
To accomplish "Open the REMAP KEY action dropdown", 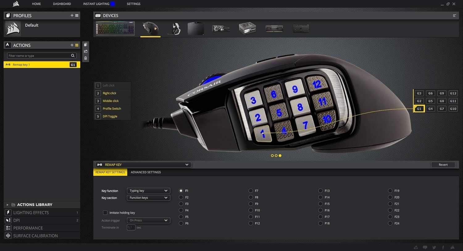I will coord(187,165).
